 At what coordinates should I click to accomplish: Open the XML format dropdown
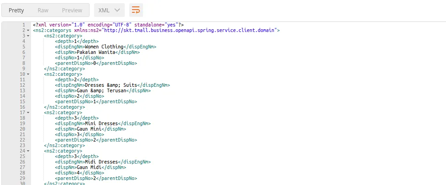pos(109,10)
